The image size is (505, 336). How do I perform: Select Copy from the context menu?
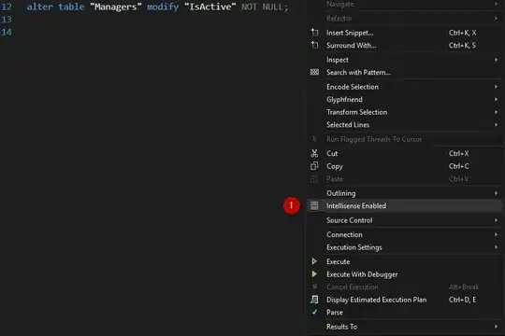pos(404,166)
